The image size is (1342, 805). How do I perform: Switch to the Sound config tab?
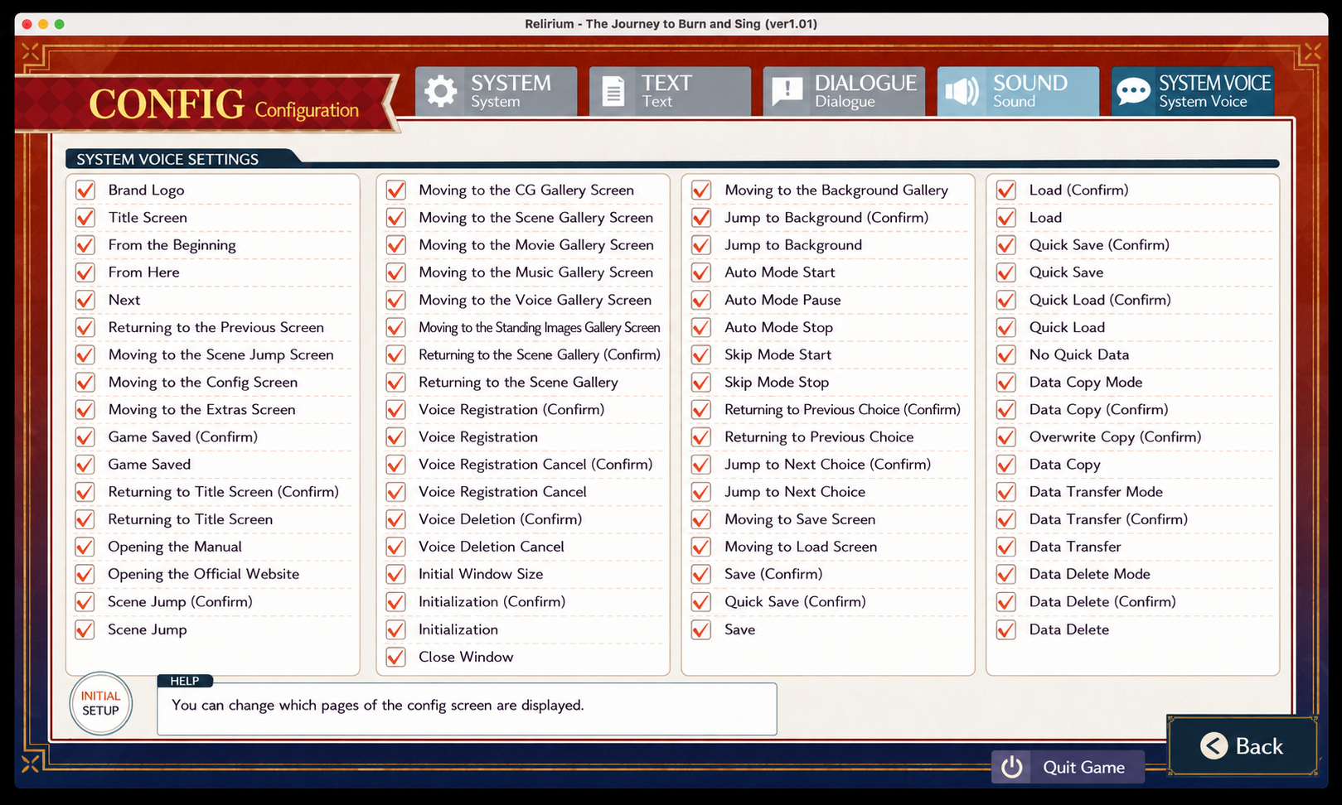[x=1018, y=91]
